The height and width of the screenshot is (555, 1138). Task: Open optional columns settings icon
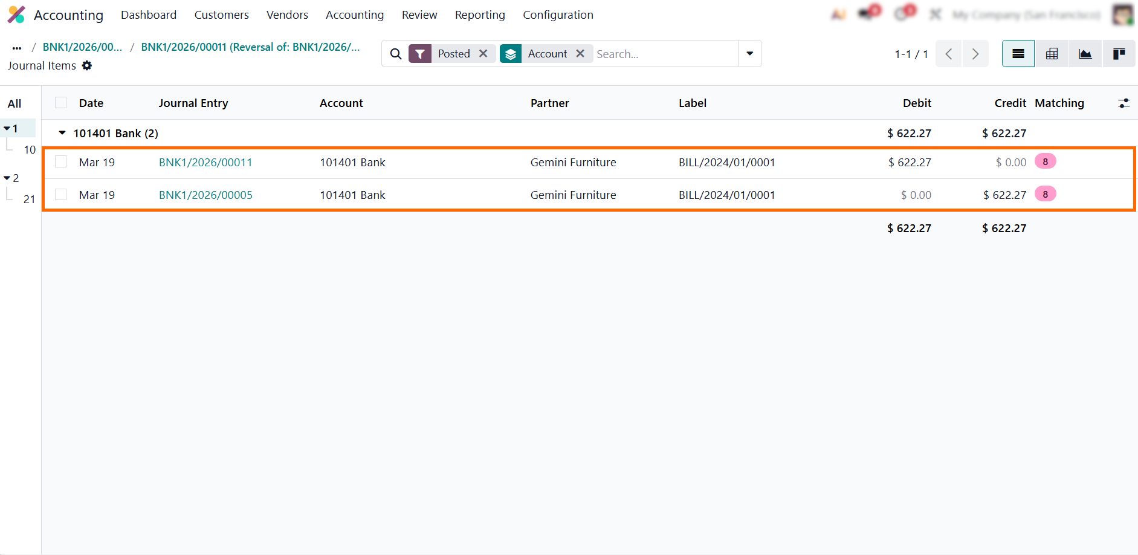click(x=1123, y=103)
